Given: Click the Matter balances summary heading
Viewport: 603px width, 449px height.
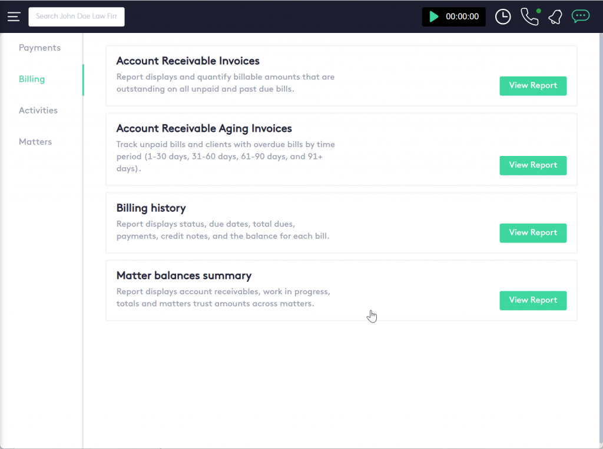Looking at the screenshot, I should [x=184, y=275].
